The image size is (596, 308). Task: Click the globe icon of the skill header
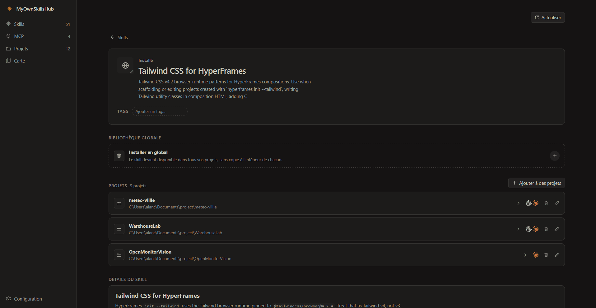pos(125,65)
